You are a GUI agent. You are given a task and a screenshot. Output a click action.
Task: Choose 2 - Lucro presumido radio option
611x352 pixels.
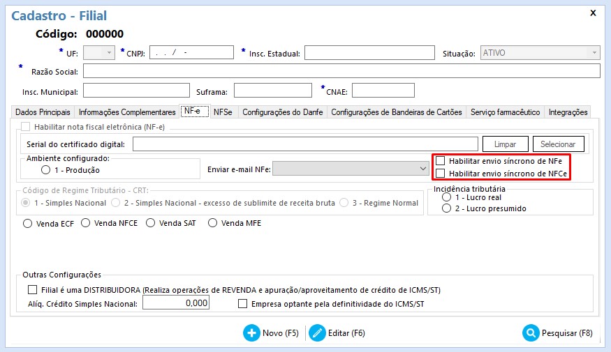(x=446, y=208)
